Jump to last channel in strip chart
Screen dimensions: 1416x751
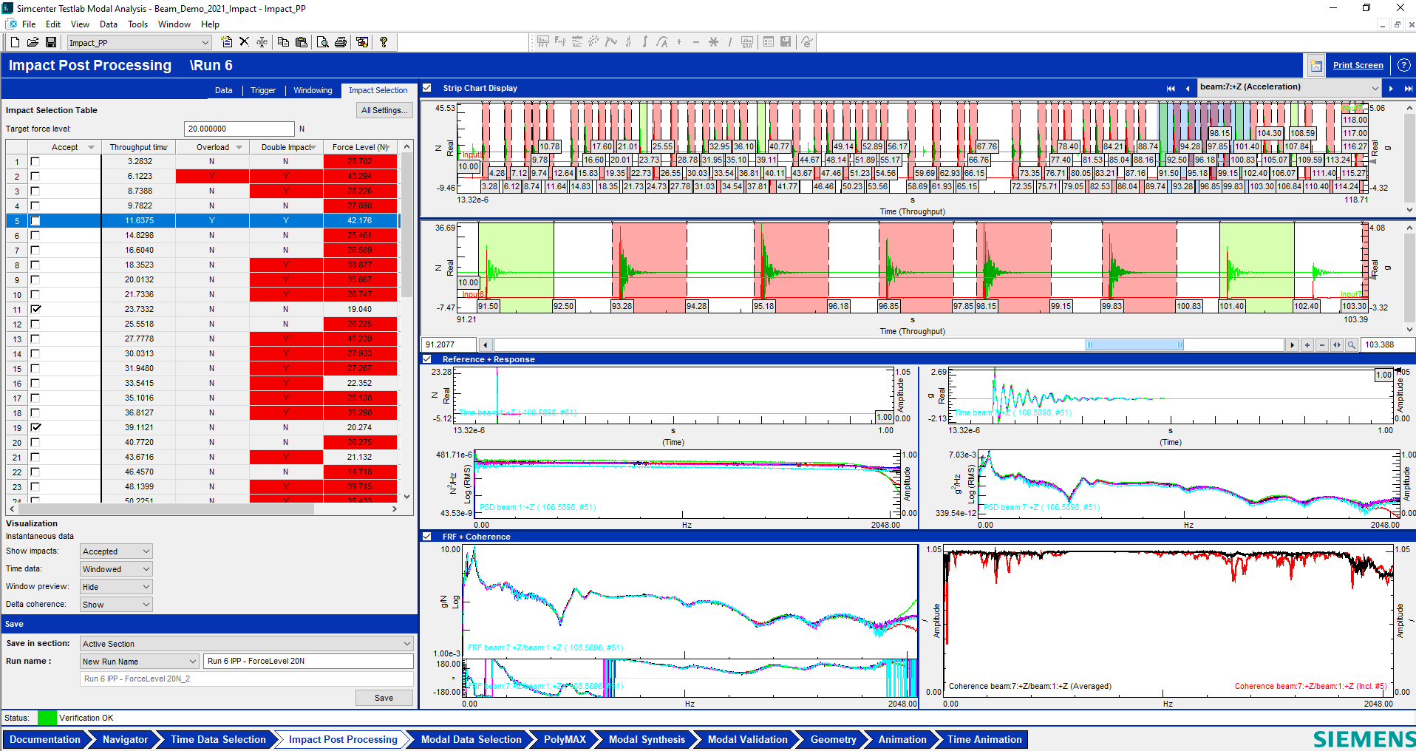tap(1409, 89)
